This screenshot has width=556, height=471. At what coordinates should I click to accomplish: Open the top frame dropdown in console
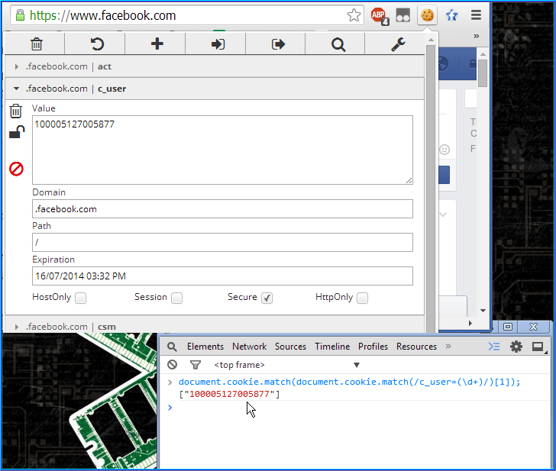(287, 365)
